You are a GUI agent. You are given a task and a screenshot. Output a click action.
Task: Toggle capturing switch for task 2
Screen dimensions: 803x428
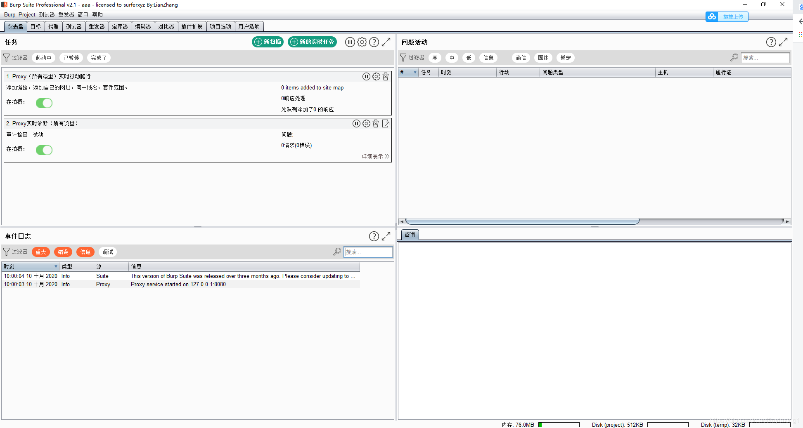[44, 150]
